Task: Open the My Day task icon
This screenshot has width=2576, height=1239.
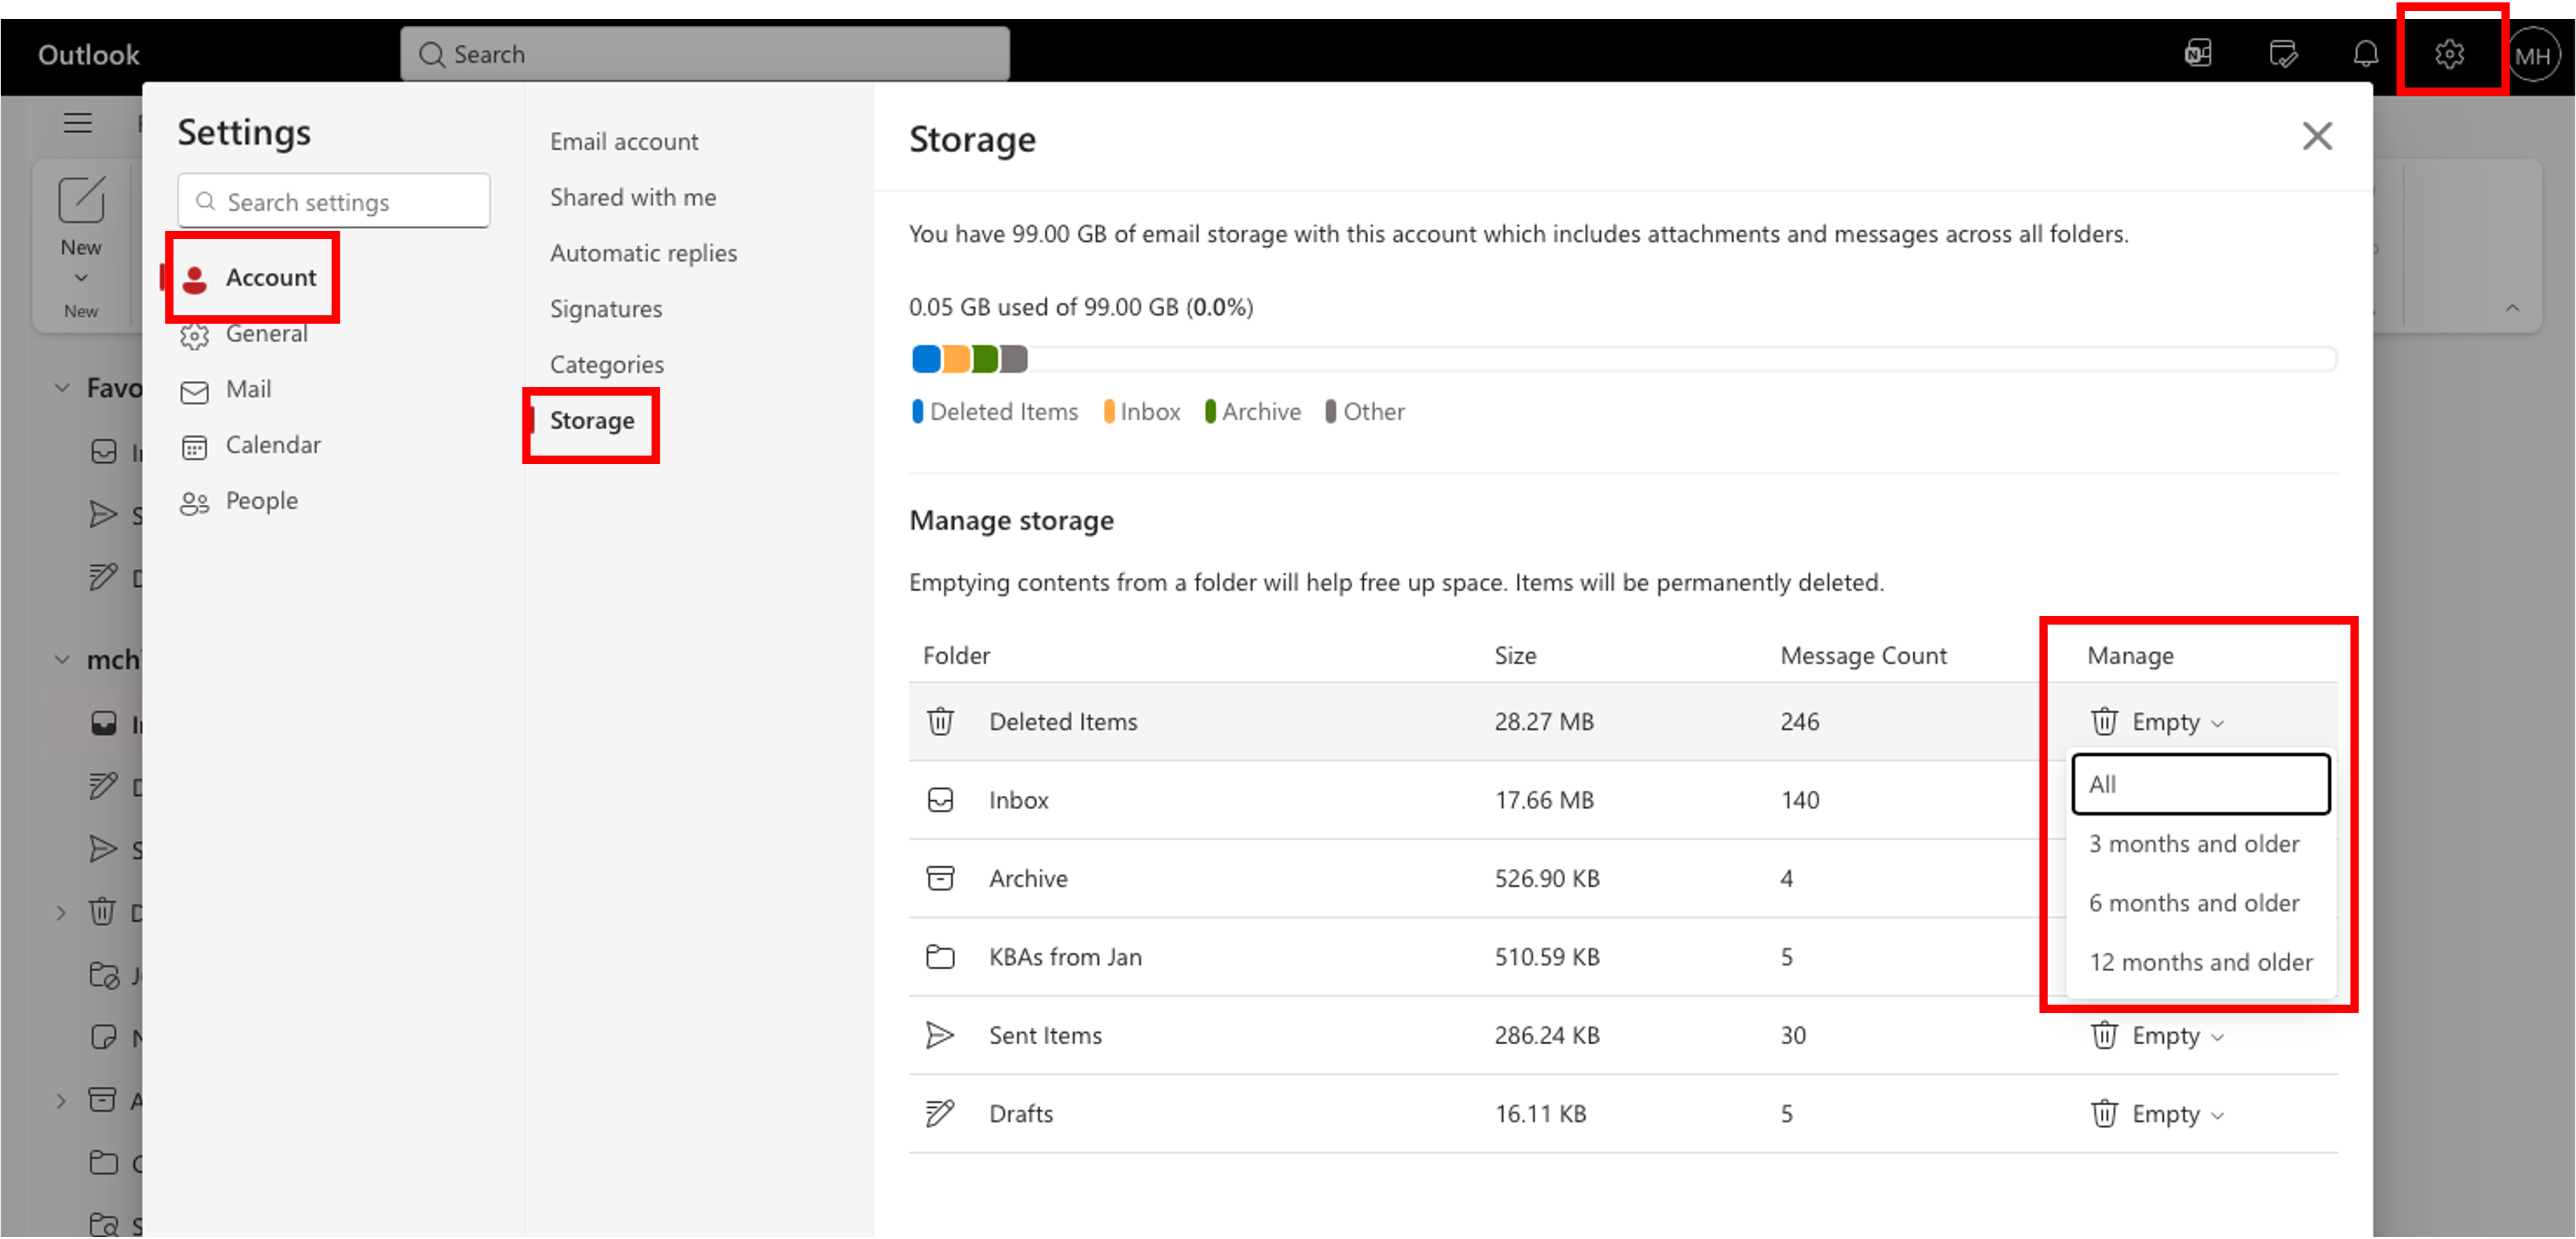Action: (x=2283, y=54)
